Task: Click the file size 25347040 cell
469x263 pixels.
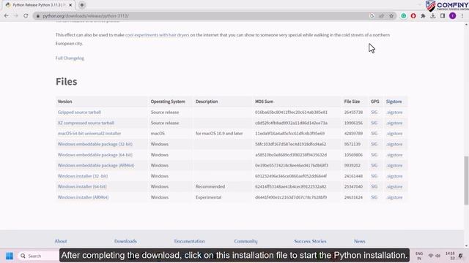Action: pyautogui.click(x=353, y=186)
